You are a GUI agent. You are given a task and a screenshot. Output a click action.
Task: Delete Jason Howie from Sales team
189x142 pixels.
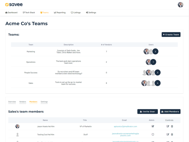[x=172, y=126]
